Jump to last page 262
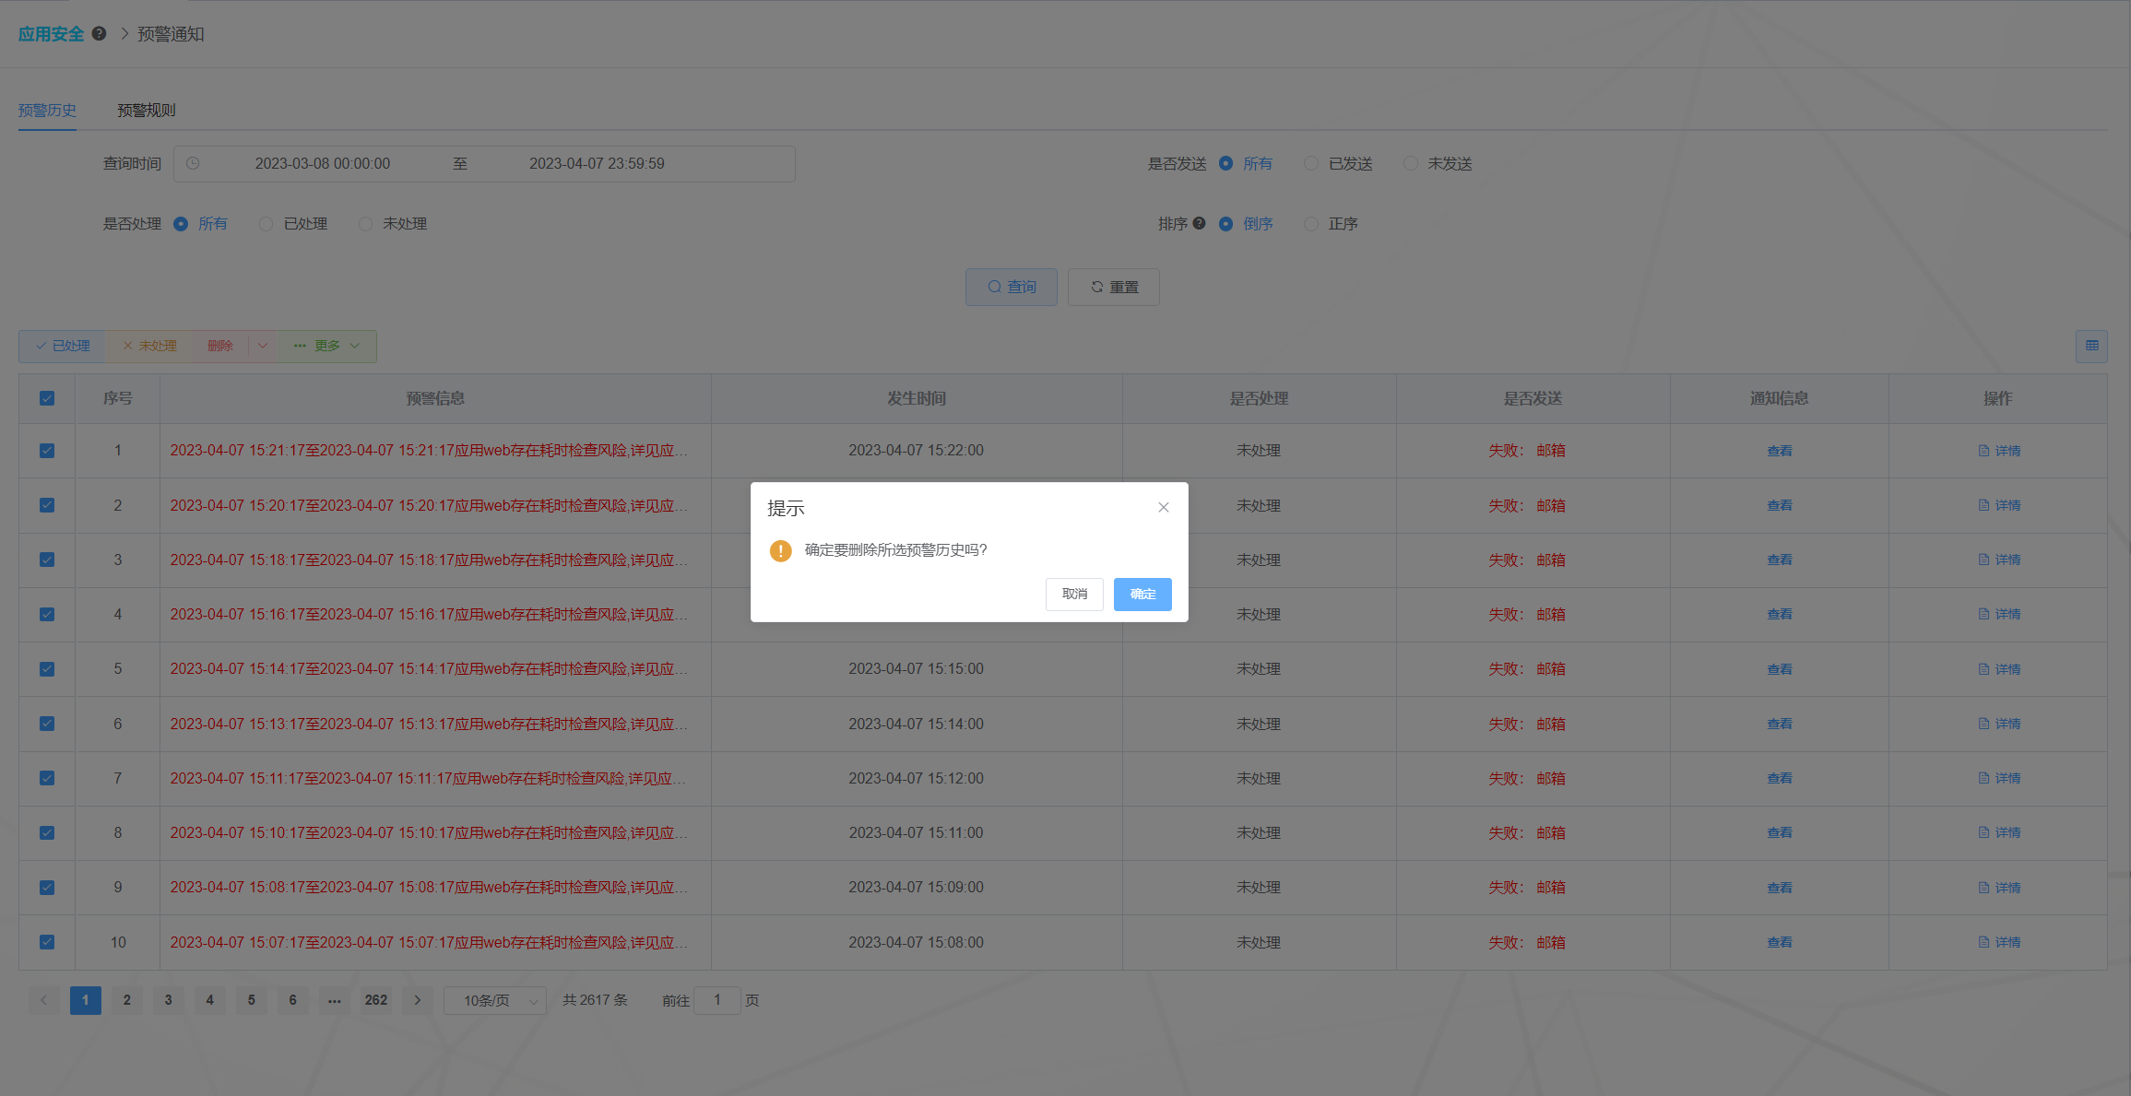The height and width of the screenshot is (1096, 2131). pos(376,1000)
